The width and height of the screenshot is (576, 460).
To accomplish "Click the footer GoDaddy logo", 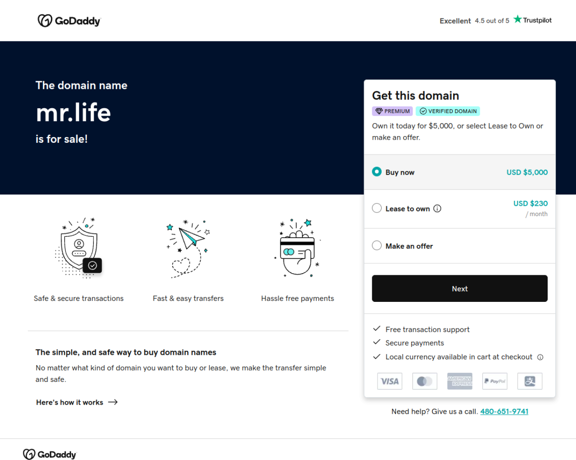I will pyautogui.click(x=49, y=454).
